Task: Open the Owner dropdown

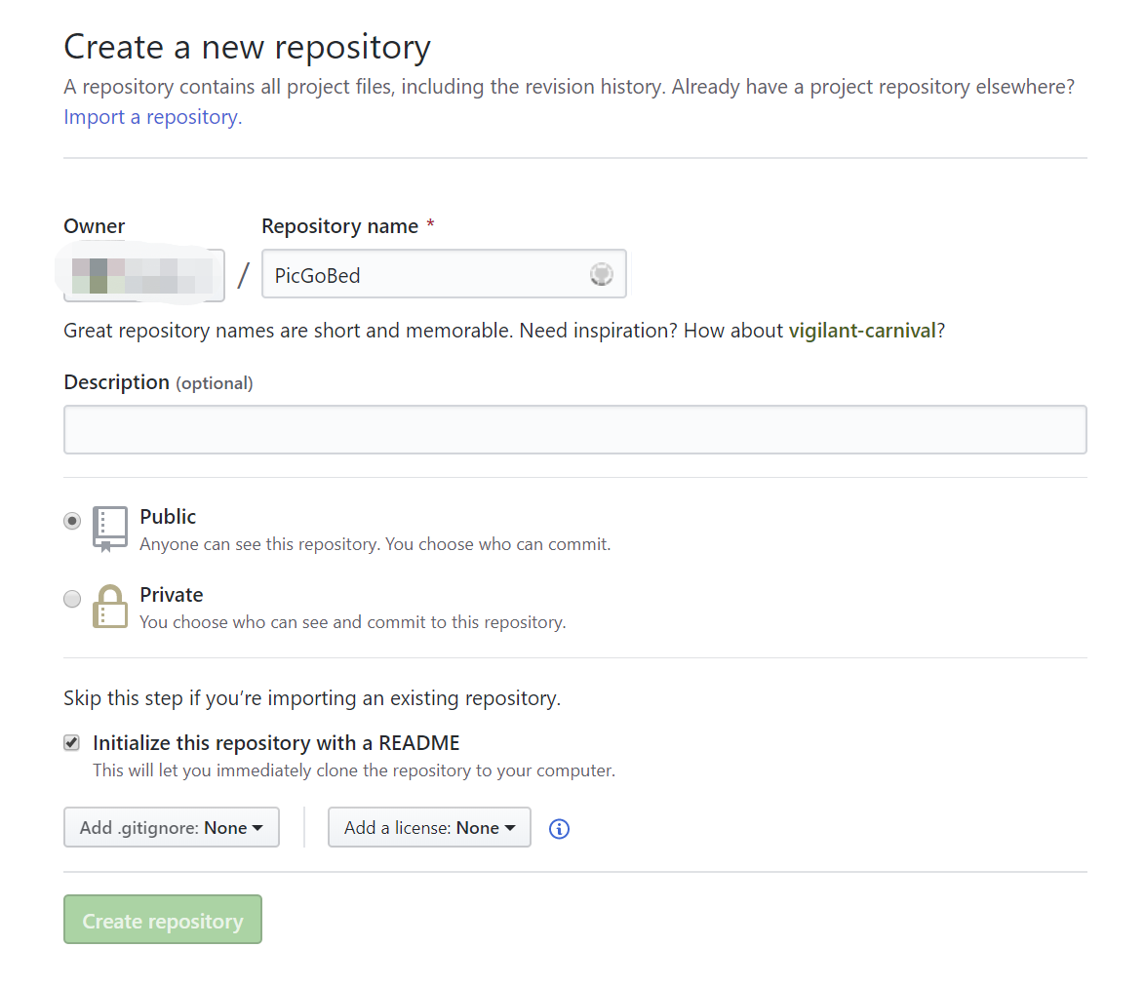Action: pyautogui.click(x=143, y=275)
